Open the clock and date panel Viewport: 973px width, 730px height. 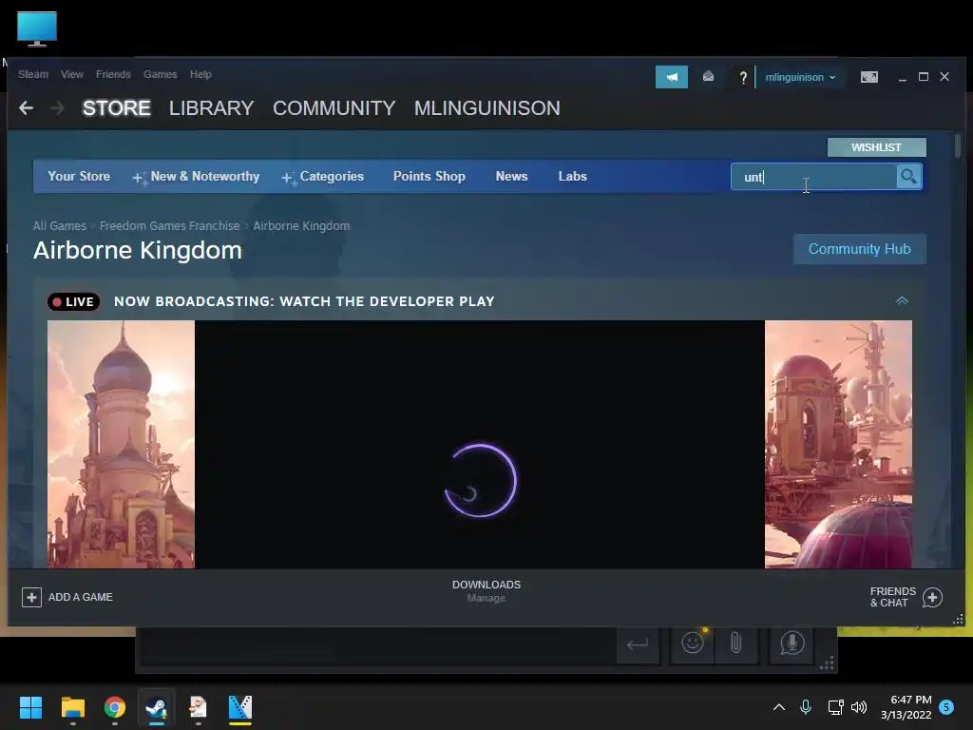(906, 707)
